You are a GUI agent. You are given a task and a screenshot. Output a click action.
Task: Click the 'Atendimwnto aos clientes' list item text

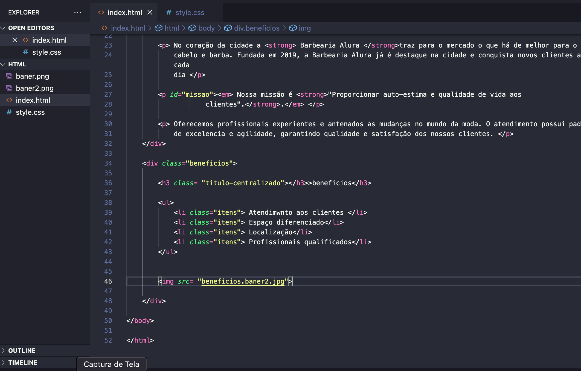(296, 212)
